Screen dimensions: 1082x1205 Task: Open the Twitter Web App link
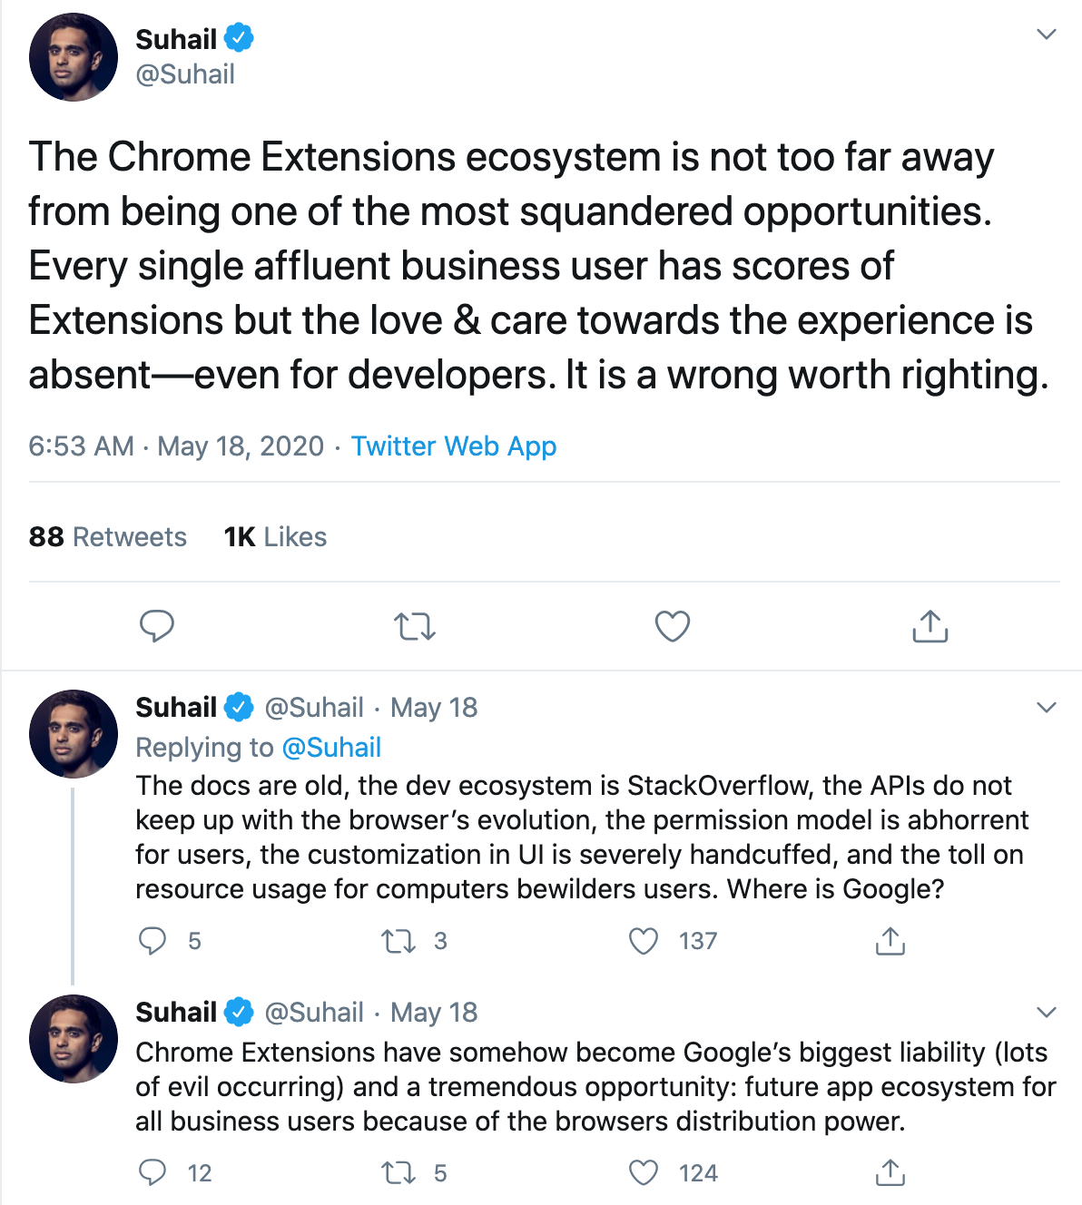[x=454, y=446]
